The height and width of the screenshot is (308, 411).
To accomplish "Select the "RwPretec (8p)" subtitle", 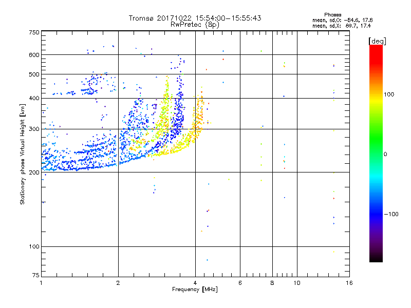I will pyautogui.click(x=195, y=25).
